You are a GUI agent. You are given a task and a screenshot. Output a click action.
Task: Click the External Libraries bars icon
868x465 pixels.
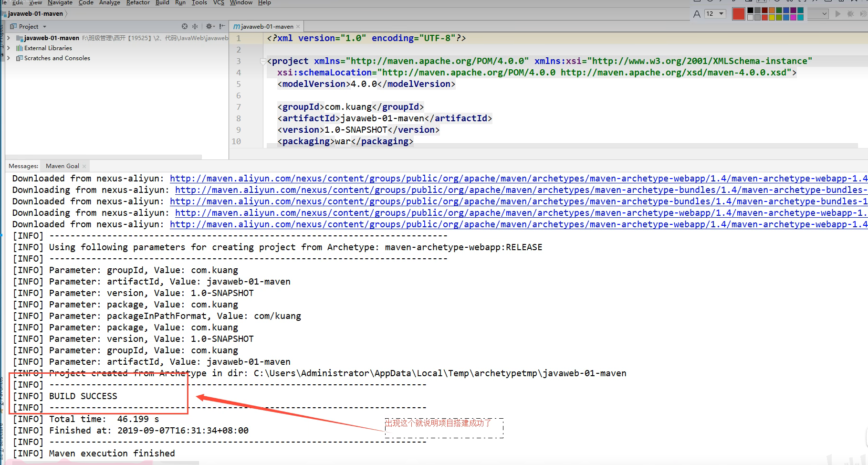point(19,48)
